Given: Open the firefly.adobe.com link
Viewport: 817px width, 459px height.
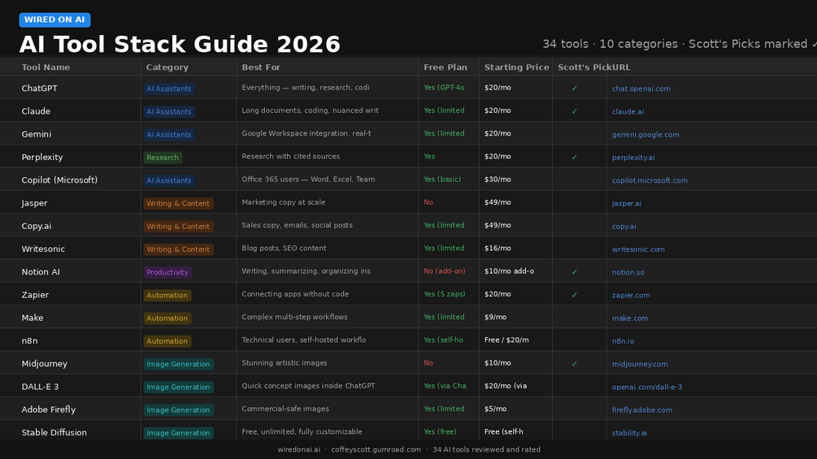Looking at the screenshot, I should [x=642, y=409].
